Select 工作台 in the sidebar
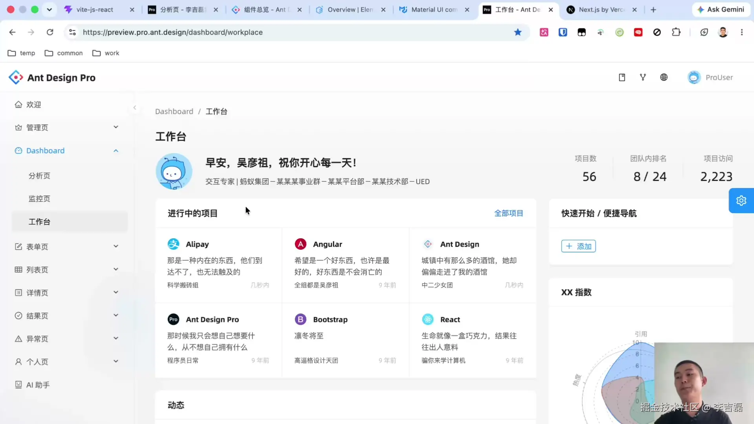The width and height of the screenshot is (754, 424). (70, 221)
